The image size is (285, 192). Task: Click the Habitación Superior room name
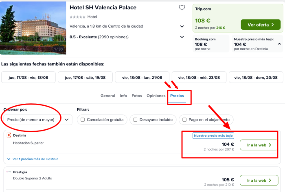tap(28, 143)
